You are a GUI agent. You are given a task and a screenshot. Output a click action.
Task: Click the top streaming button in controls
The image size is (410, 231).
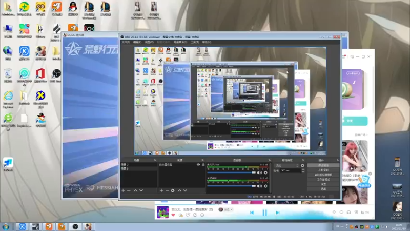tap(323, 165)
